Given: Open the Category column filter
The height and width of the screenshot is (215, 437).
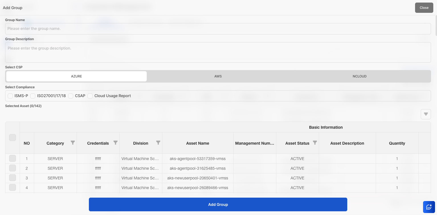Looking at the screenshot, I should point(73,143).
